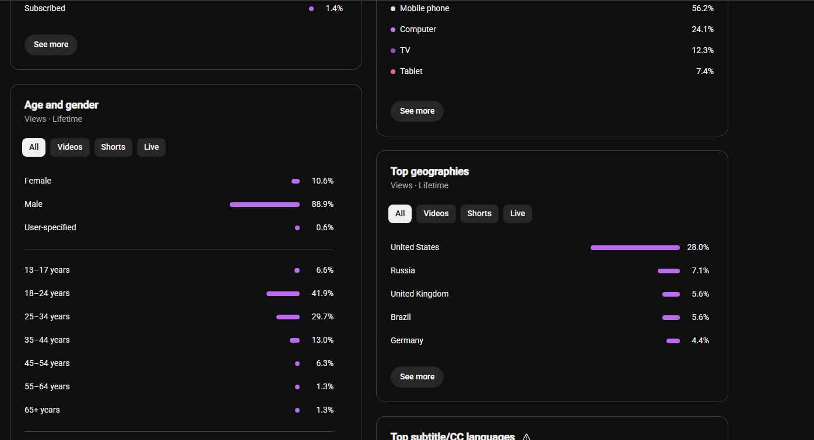Viewport: 814px width, 440px height.
Task: Open See more below Subscribed row
Action: click(51, 45)
